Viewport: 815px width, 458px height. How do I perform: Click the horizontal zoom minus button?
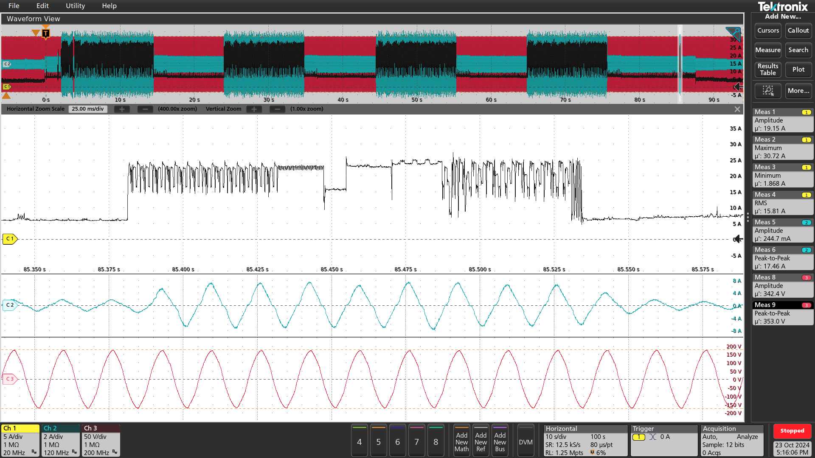point(145,109)
